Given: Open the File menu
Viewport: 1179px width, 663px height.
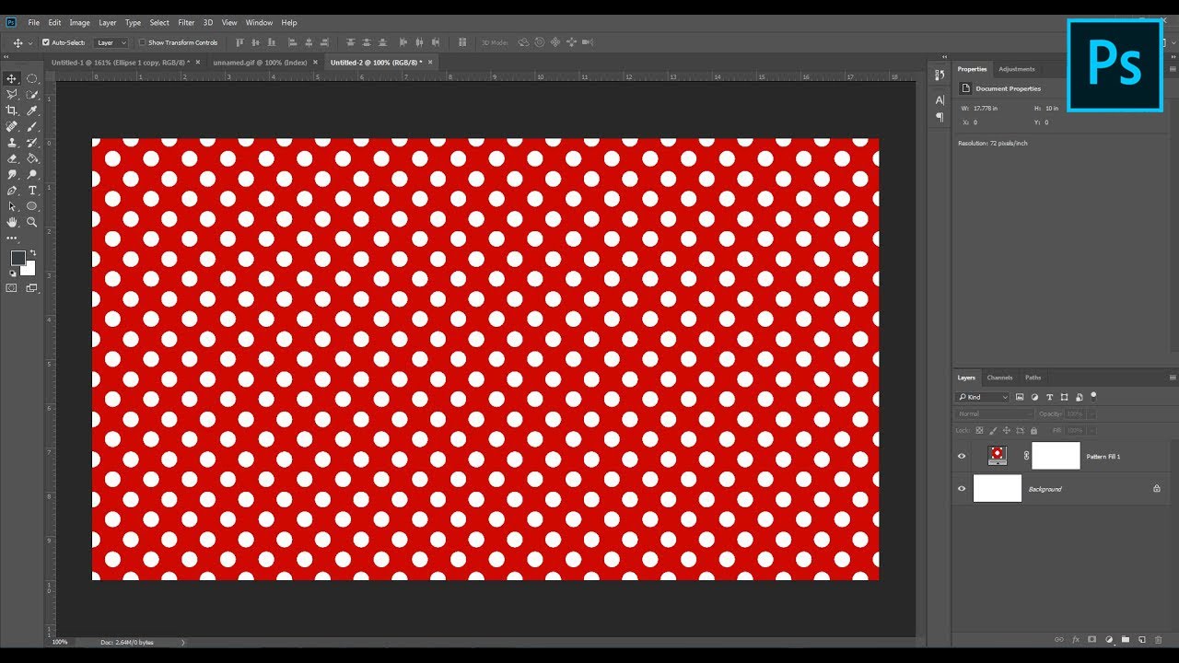Looking at the screenshot, I should tap(34, 22).
